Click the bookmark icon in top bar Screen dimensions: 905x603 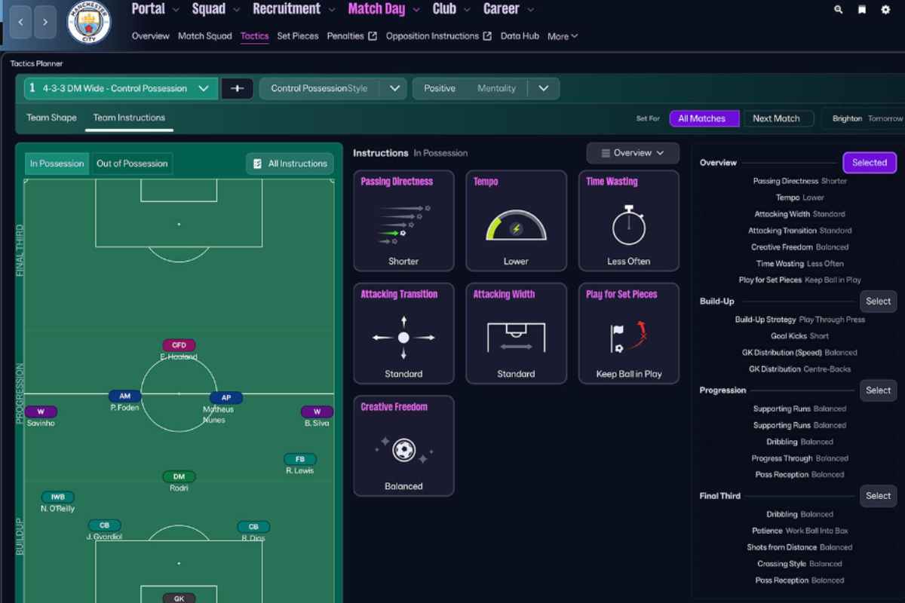coord(862,10)
